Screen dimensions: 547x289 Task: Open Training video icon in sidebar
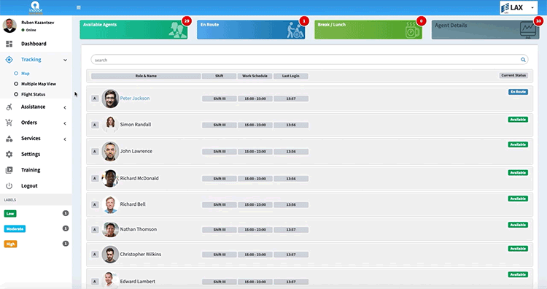pyautogui.click(x=9, y=170)
